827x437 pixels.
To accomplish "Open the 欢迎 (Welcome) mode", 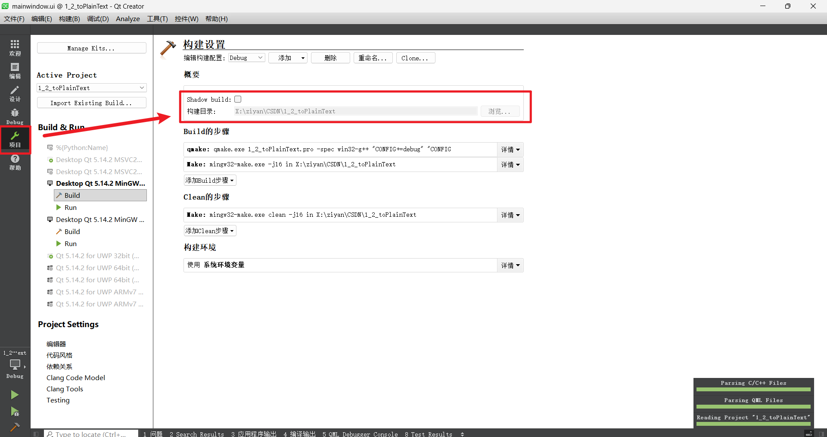I will (15, 48).
